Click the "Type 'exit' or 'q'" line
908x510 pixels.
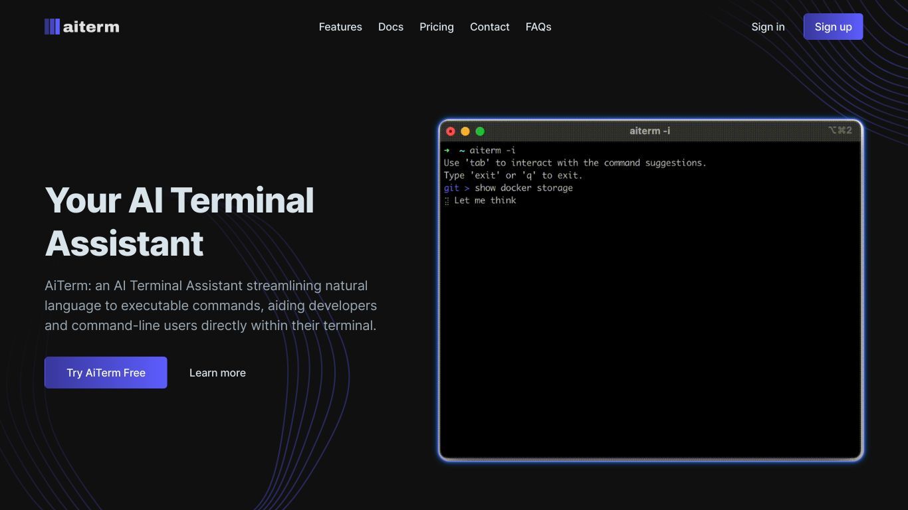[513, 175]
